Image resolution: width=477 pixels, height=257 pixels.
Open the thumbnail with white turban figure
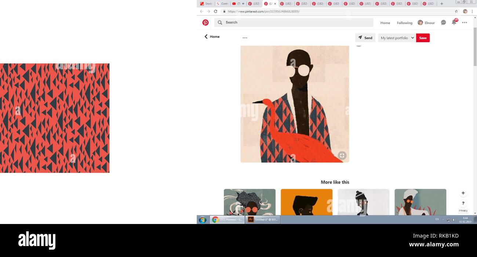pyautogui.click(x=420, y=202)
